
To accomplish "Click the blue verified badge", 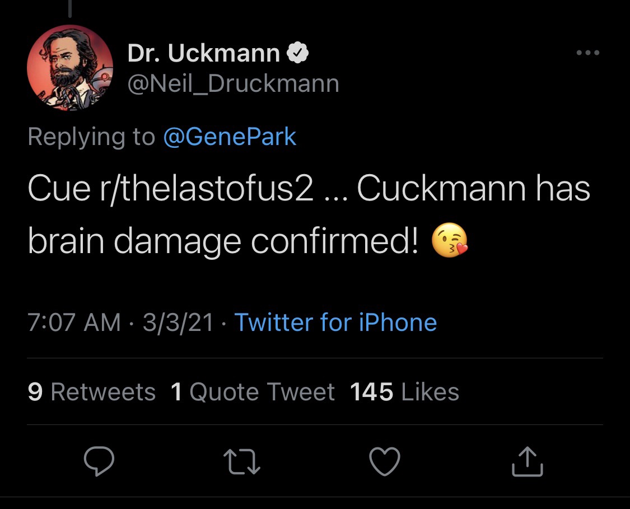I will [298, 54].
